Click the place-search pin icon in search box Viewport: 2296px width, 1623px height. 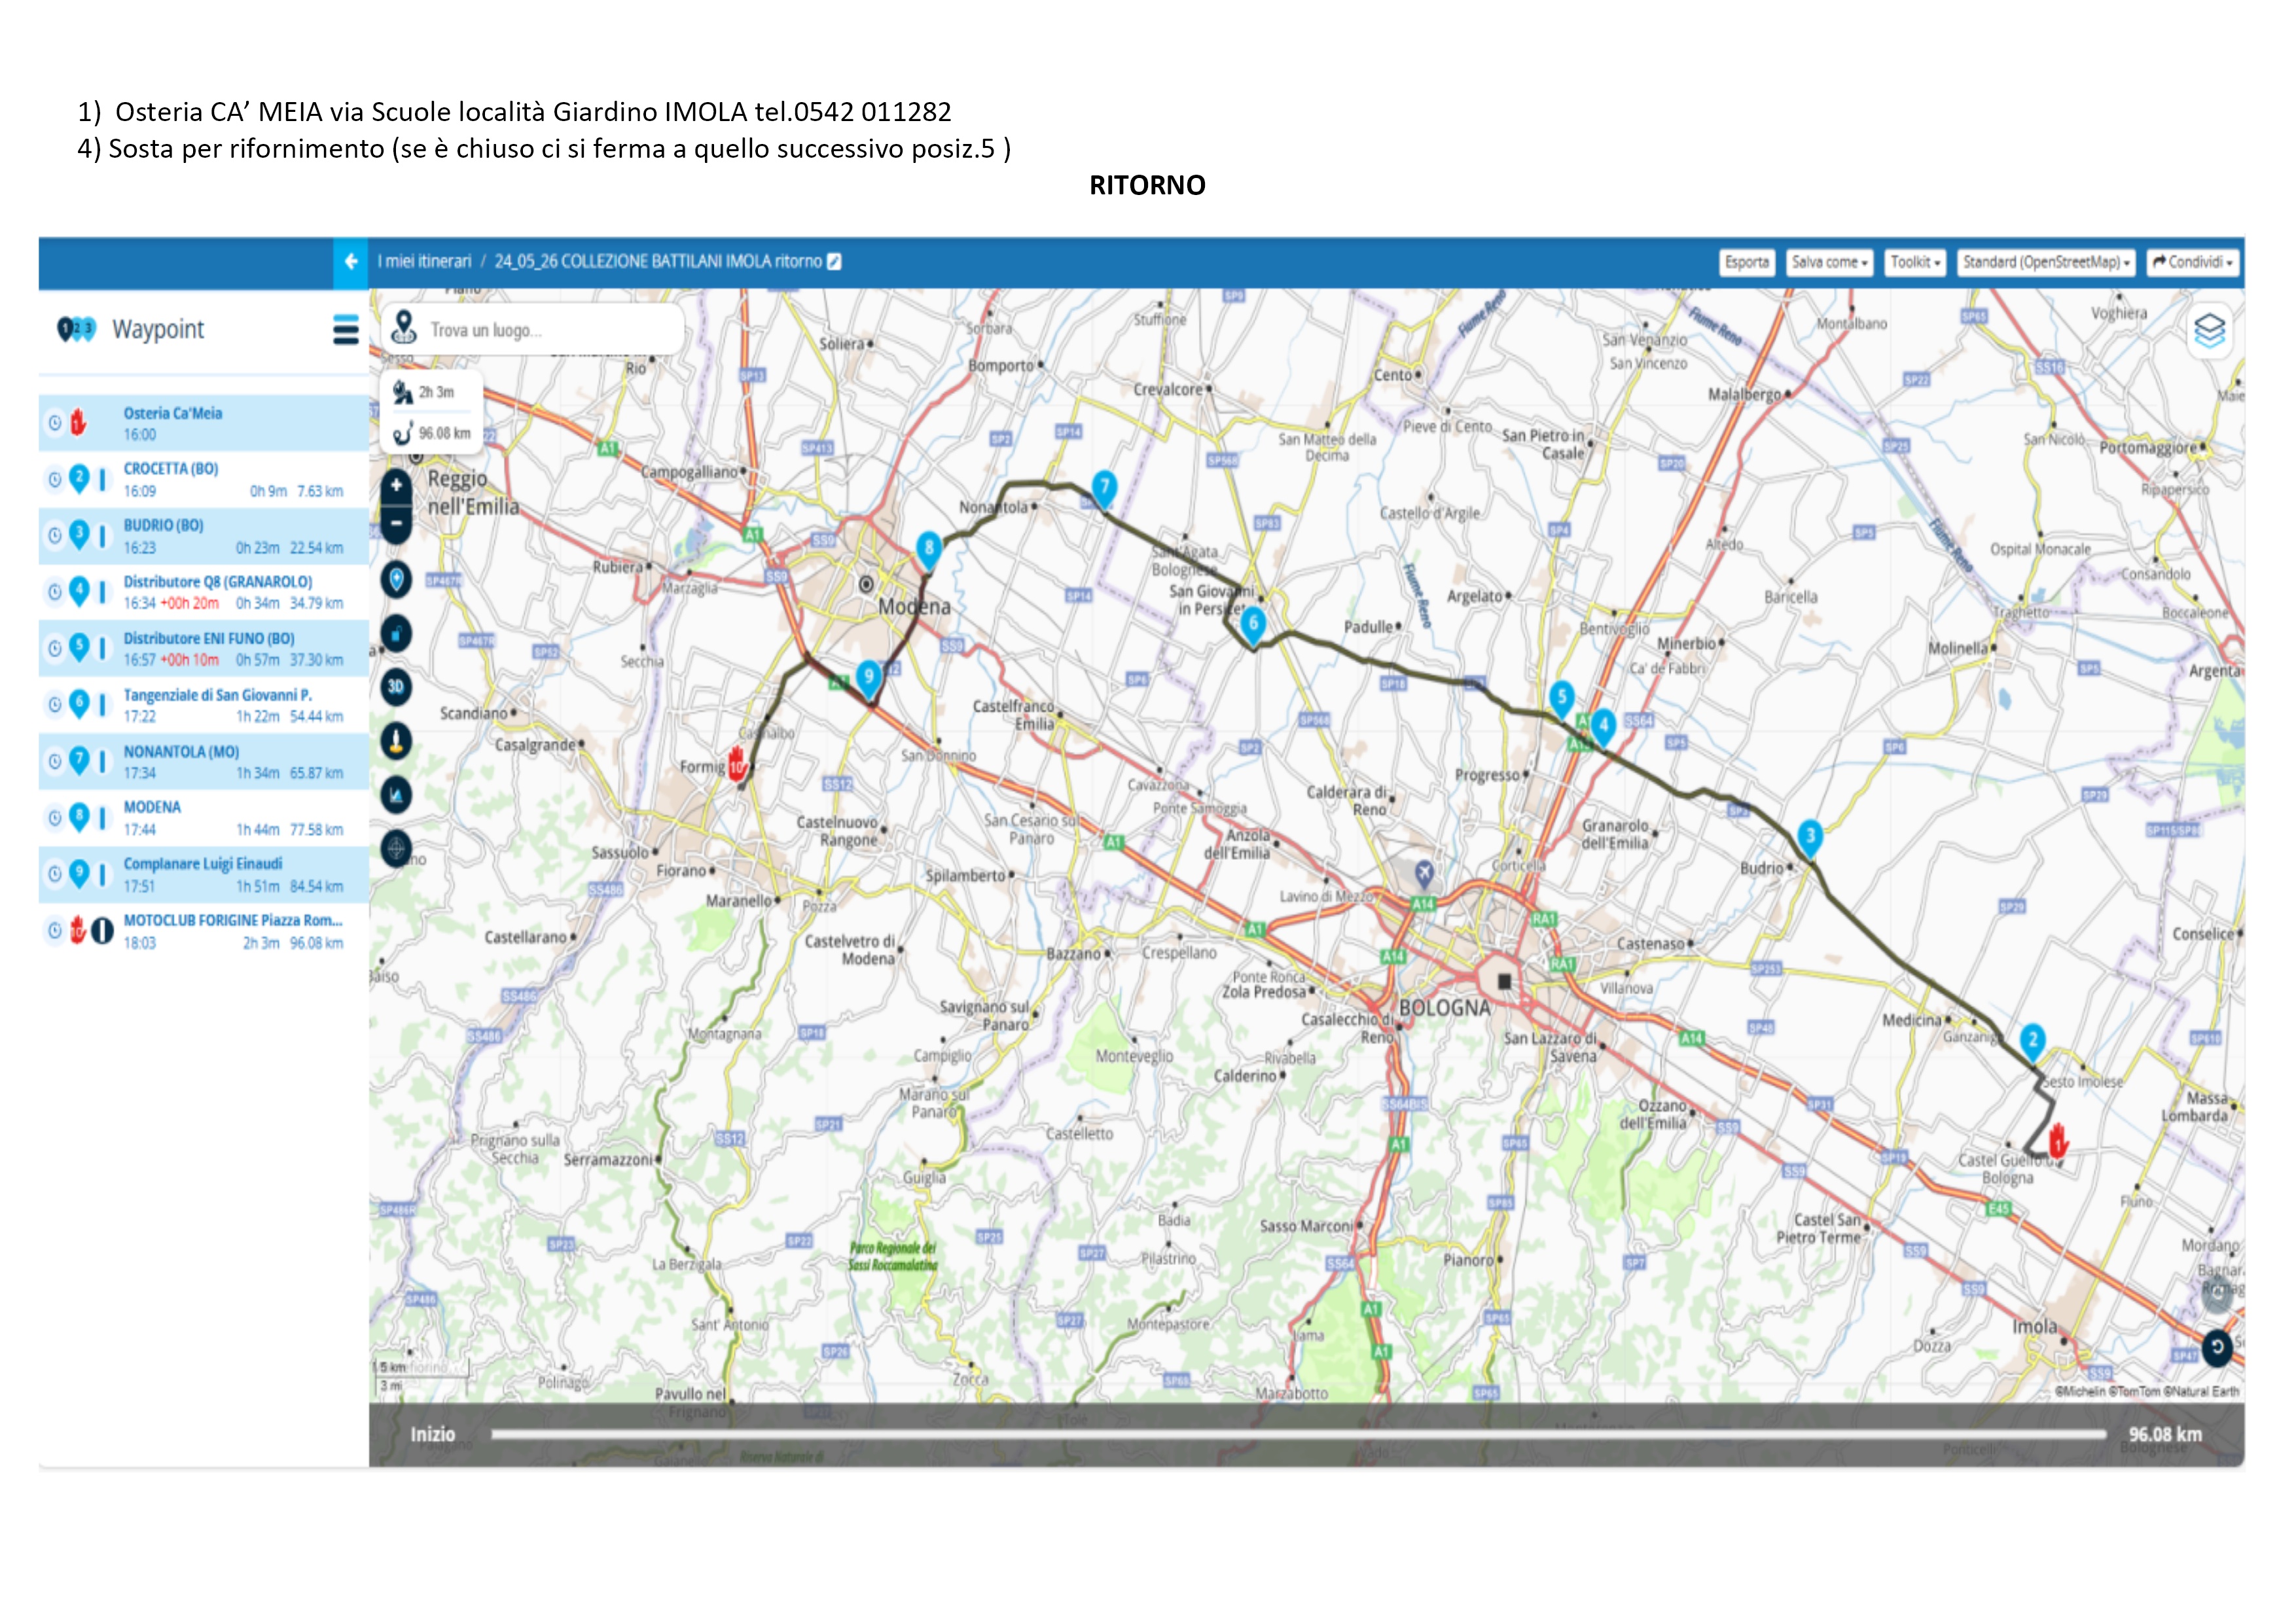tap(404, 327)
